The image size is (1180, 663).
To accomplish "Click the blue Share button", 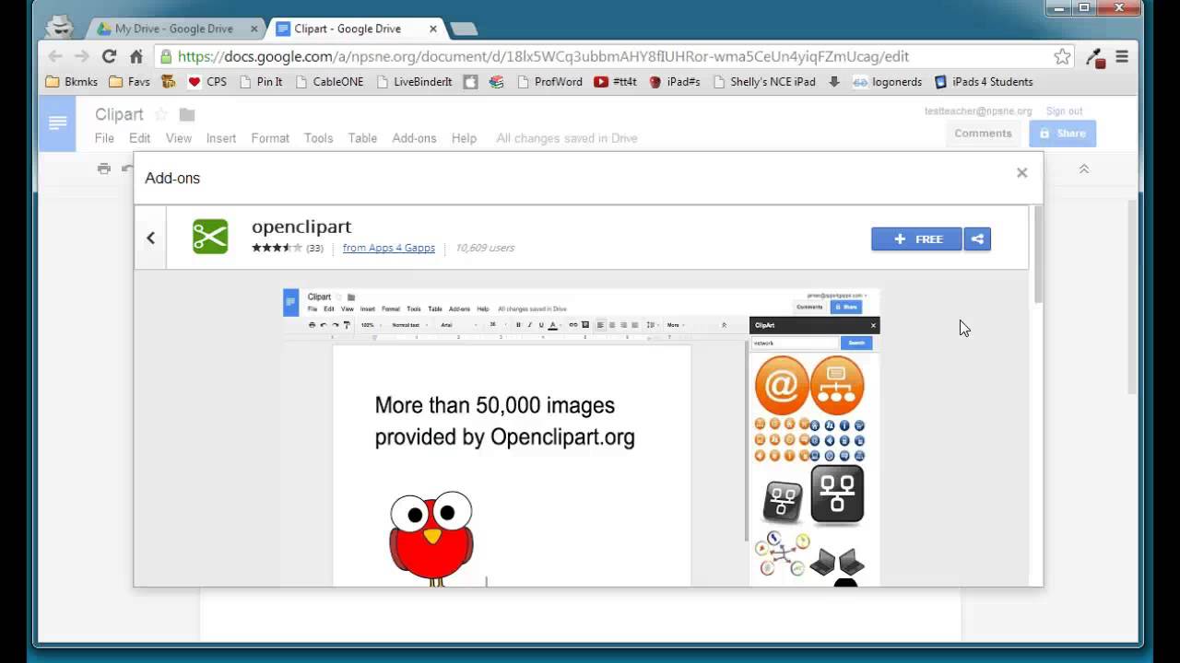I will click(x=1062, y=134).
